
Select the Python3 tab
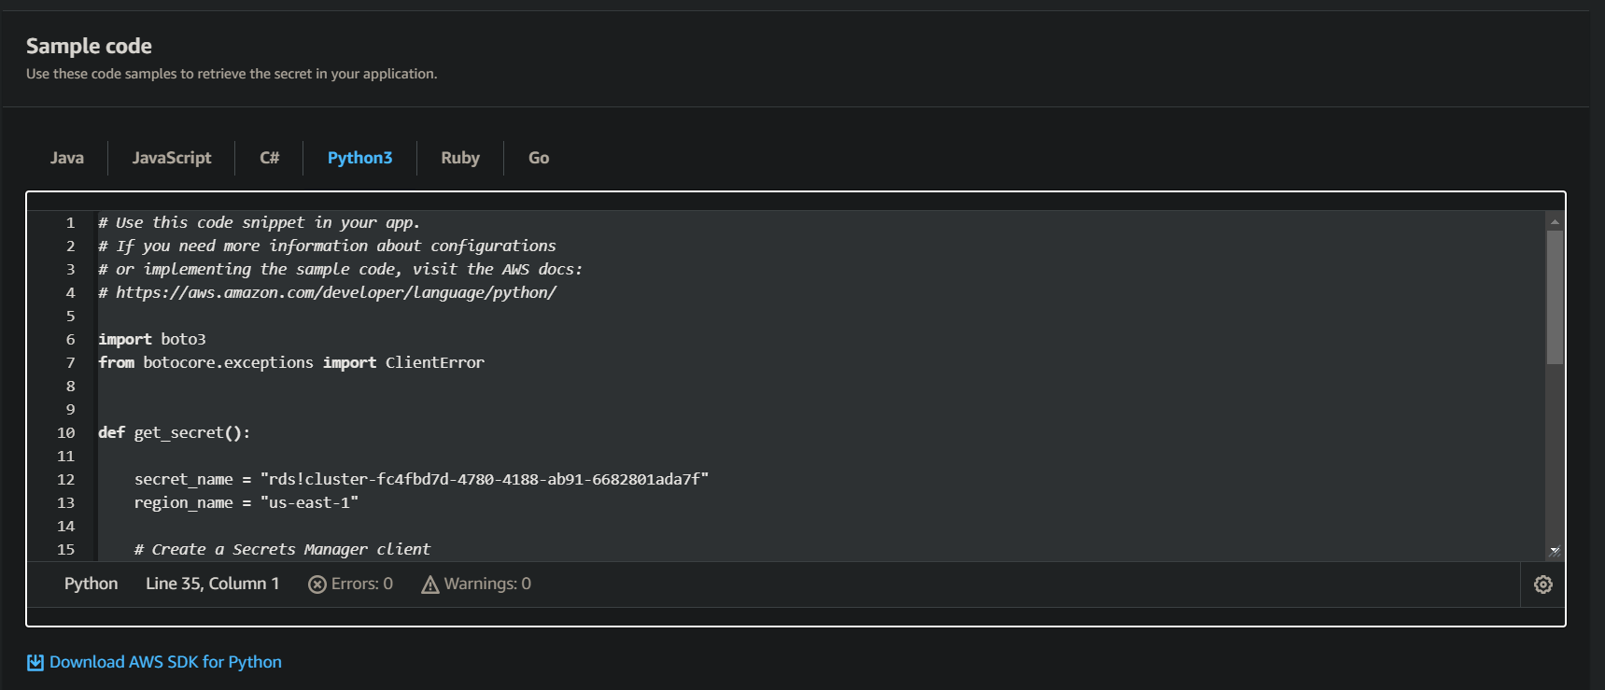tap(359, 158)
